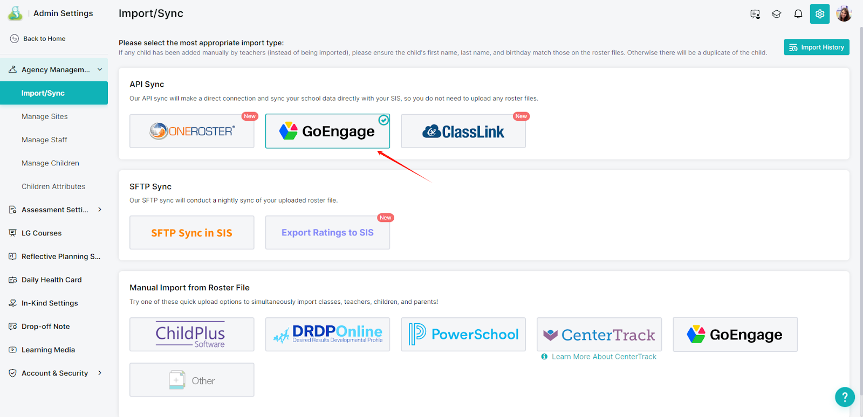The height and width of the screenshot is (417, 863).
Task: Click the Account & Security shield icon
Action: point(12,373)
